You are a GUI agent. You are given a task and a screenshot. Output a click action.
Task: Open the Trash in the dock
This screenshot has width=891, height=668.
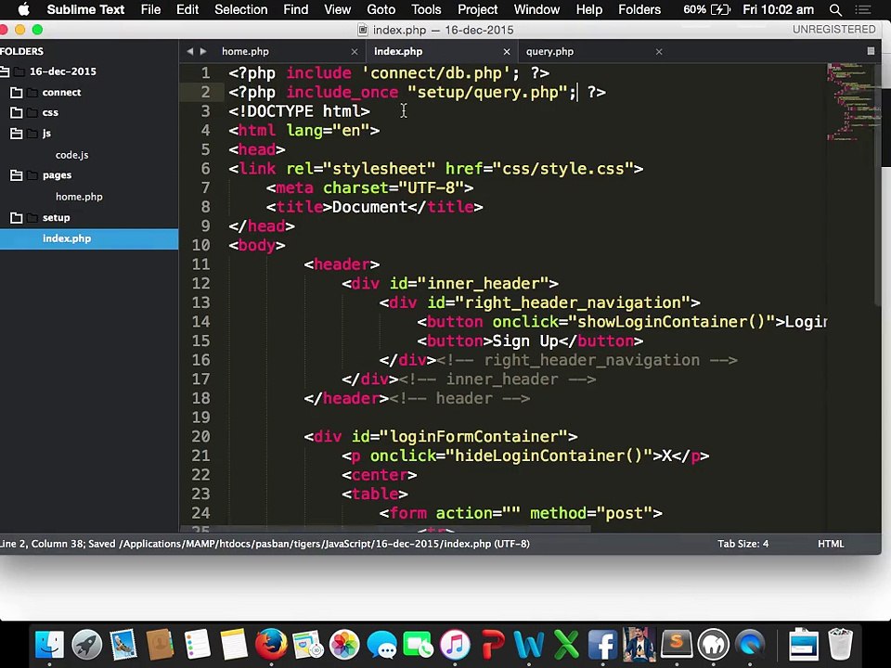coord(840,644)
